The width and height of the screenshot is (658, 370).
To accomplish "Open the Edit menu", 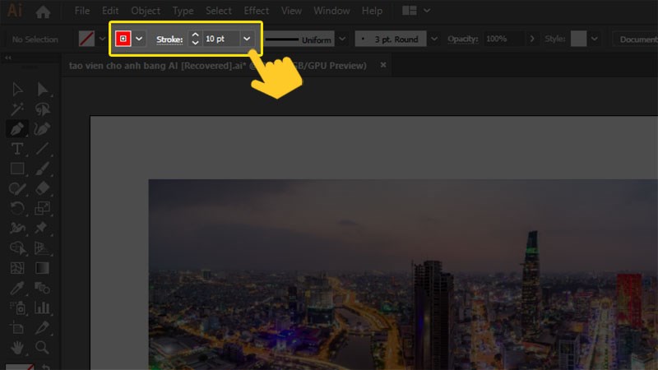I will (x=110, y=11).
